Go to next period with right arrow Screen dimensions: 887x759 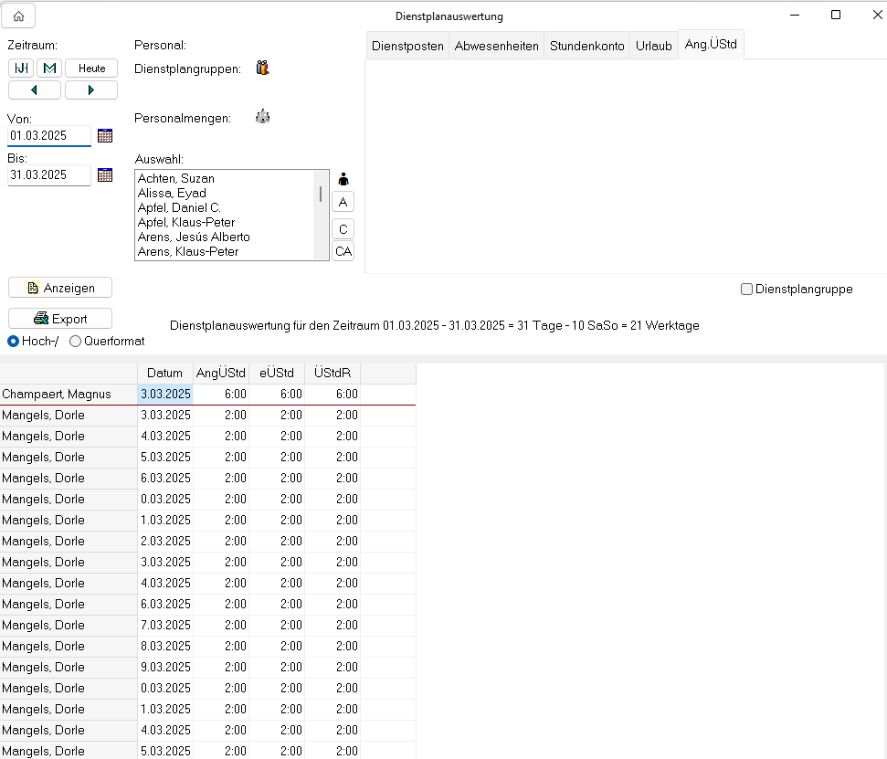tap(91, 90)
